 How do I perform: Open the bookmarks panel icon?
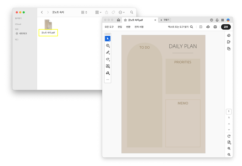(x=229, y=42)
